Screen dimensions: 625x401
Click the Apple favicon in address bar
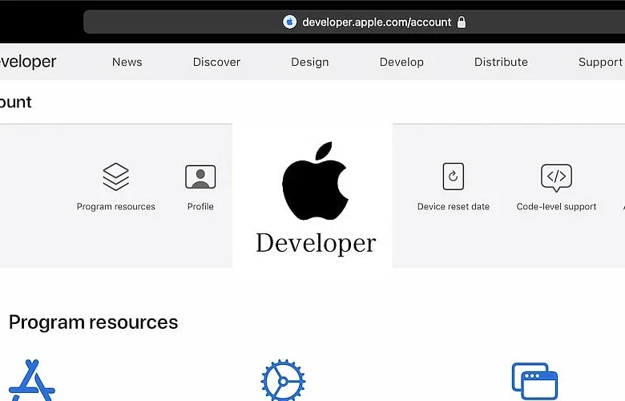[290, 22]
